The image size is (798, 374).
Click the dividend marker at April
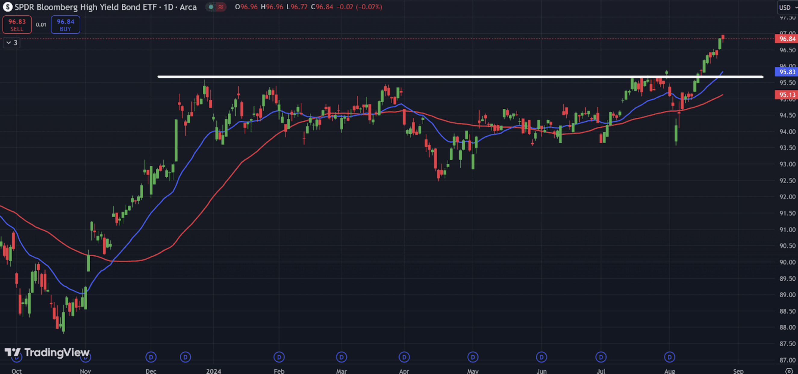coord(404,357)
